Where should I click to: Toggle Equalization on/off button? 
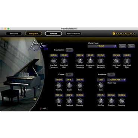point(69,50)
